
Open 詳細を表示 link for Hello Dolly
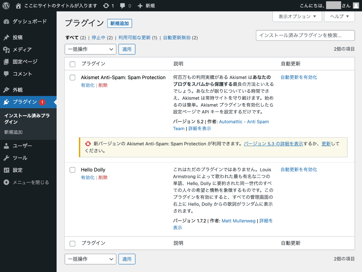[266, 221]
